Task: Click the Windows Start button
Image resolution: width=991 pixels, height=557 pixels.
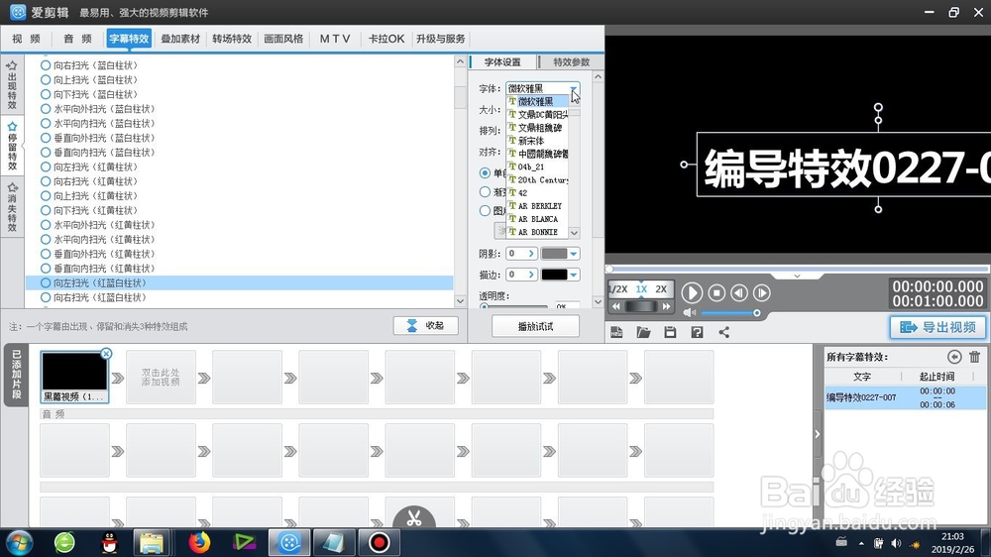Action: click(x=20, y=542)
